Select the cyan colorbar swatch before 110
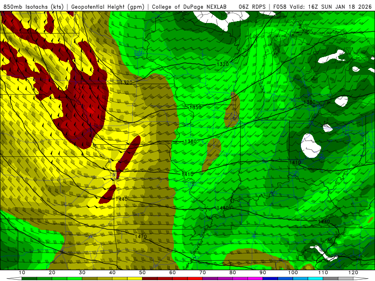Screen dimensions: 375x281 tap(315, 279)
